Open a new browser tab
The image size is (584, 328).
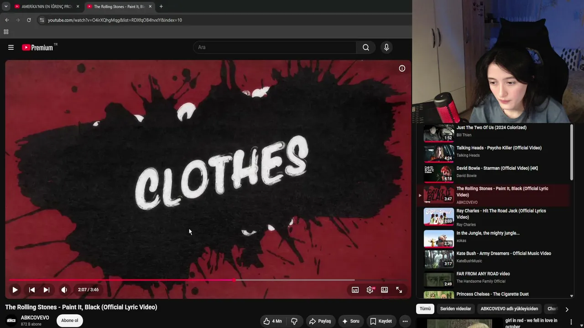click(x=161, y=6)
